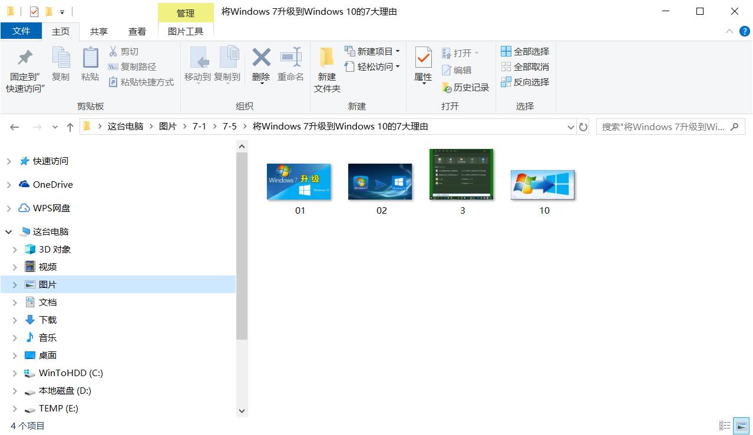
Task: Click 反向选择 to invert the selection
Action: click(524, 82)
